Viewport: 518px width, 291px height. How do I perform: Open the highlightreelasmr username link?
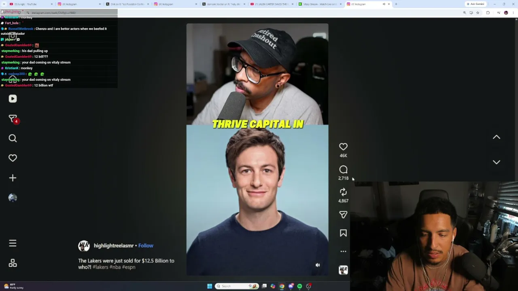[x=114, y=246]
